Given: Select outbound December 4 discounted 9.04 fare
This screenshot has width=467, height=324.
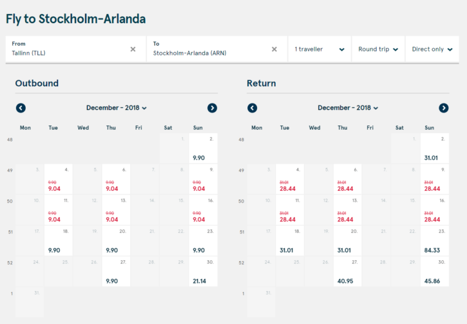Looking at the screenshot, I should tap(57, 179).
